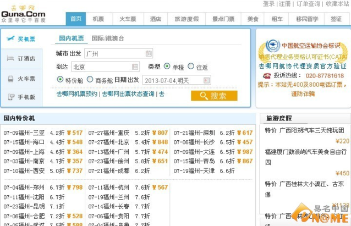This screenshot has height=226, width=351.
Task: Focus departure city field showing 广州
Action: (x=118, y=53)
